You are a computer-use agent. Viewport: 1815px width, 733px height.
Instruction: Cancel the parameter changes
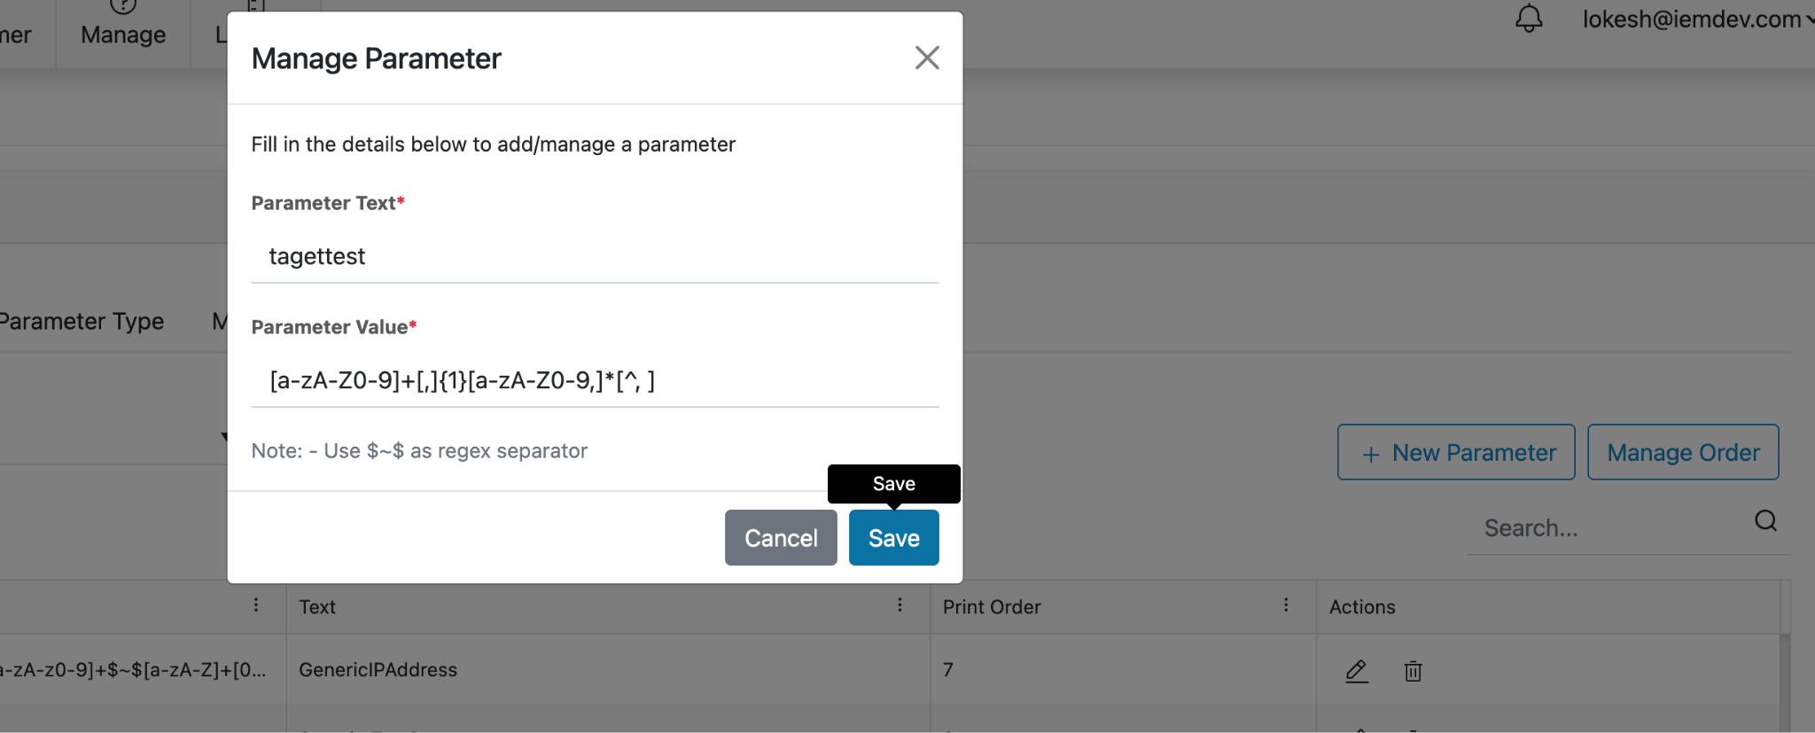[781, 538]
